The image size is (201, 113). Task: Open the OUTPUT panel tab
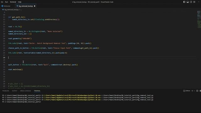click(x=14, y=91)
